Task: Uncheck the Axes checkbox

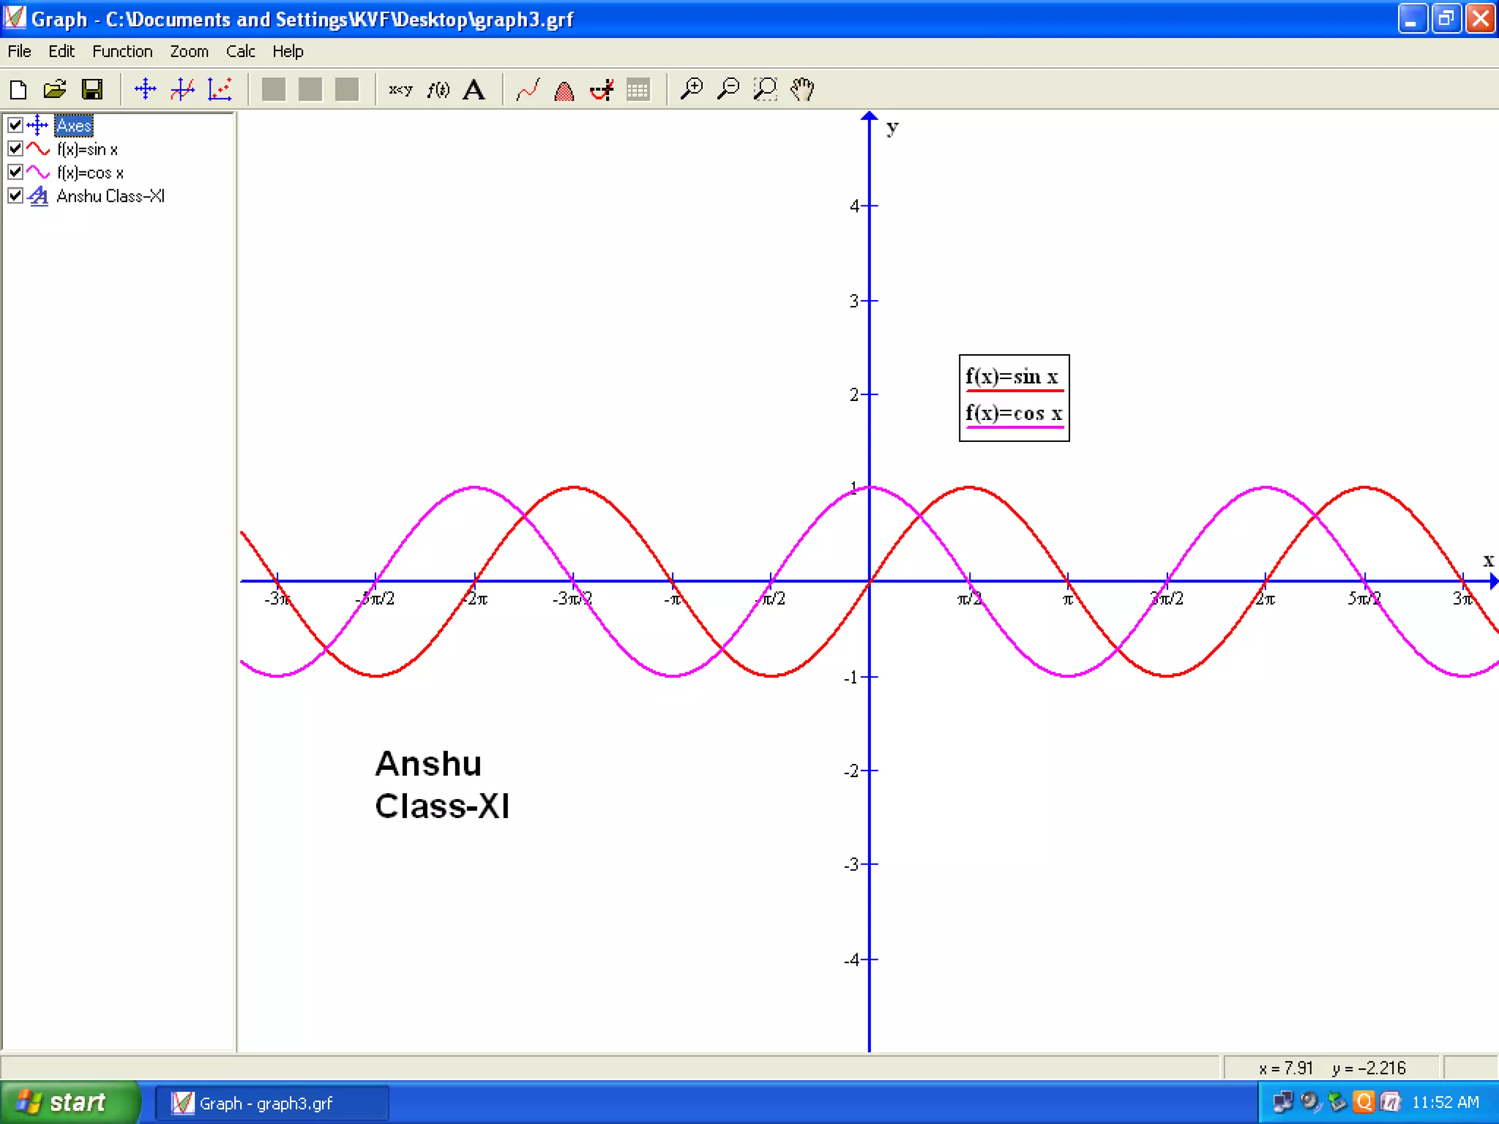Action: (15, 125)
